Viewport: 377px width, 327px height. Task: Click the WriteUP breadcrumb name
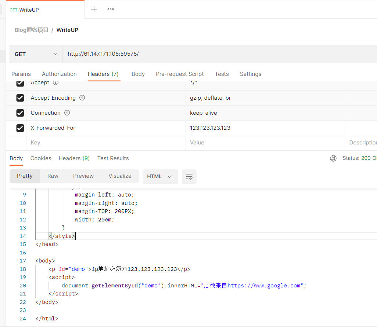click(x=67, y=30)
